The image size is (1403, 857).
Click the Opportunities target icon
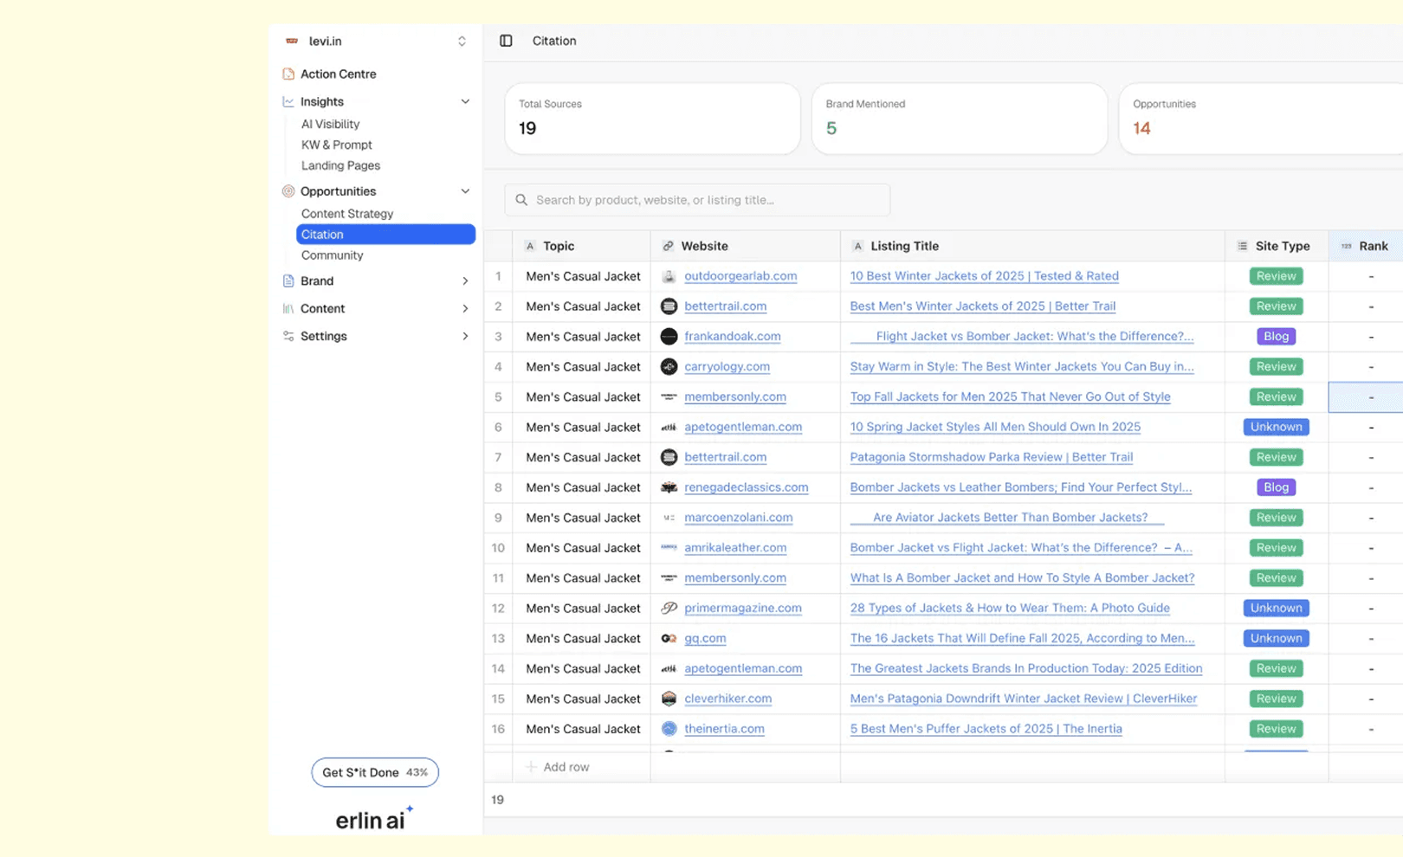[x=288, y=191]
